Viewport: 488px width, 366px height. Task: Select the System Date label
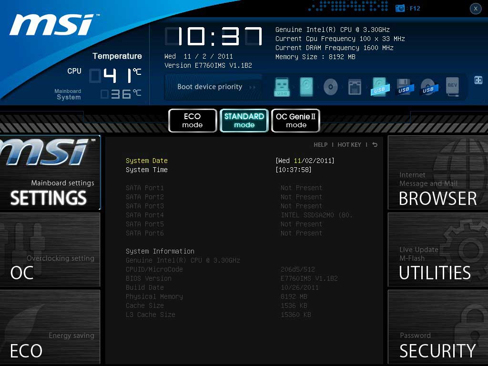(147, 161)
